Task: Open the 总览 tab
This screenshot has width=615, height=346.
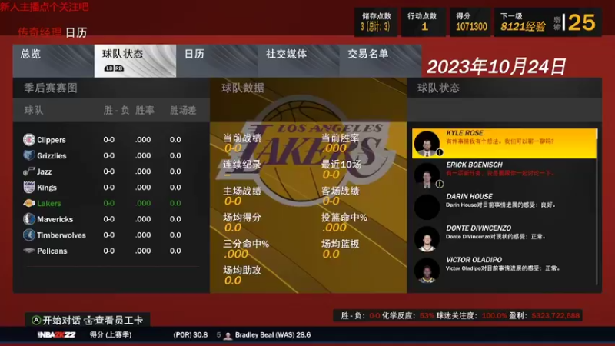Action: pos(53,61)
